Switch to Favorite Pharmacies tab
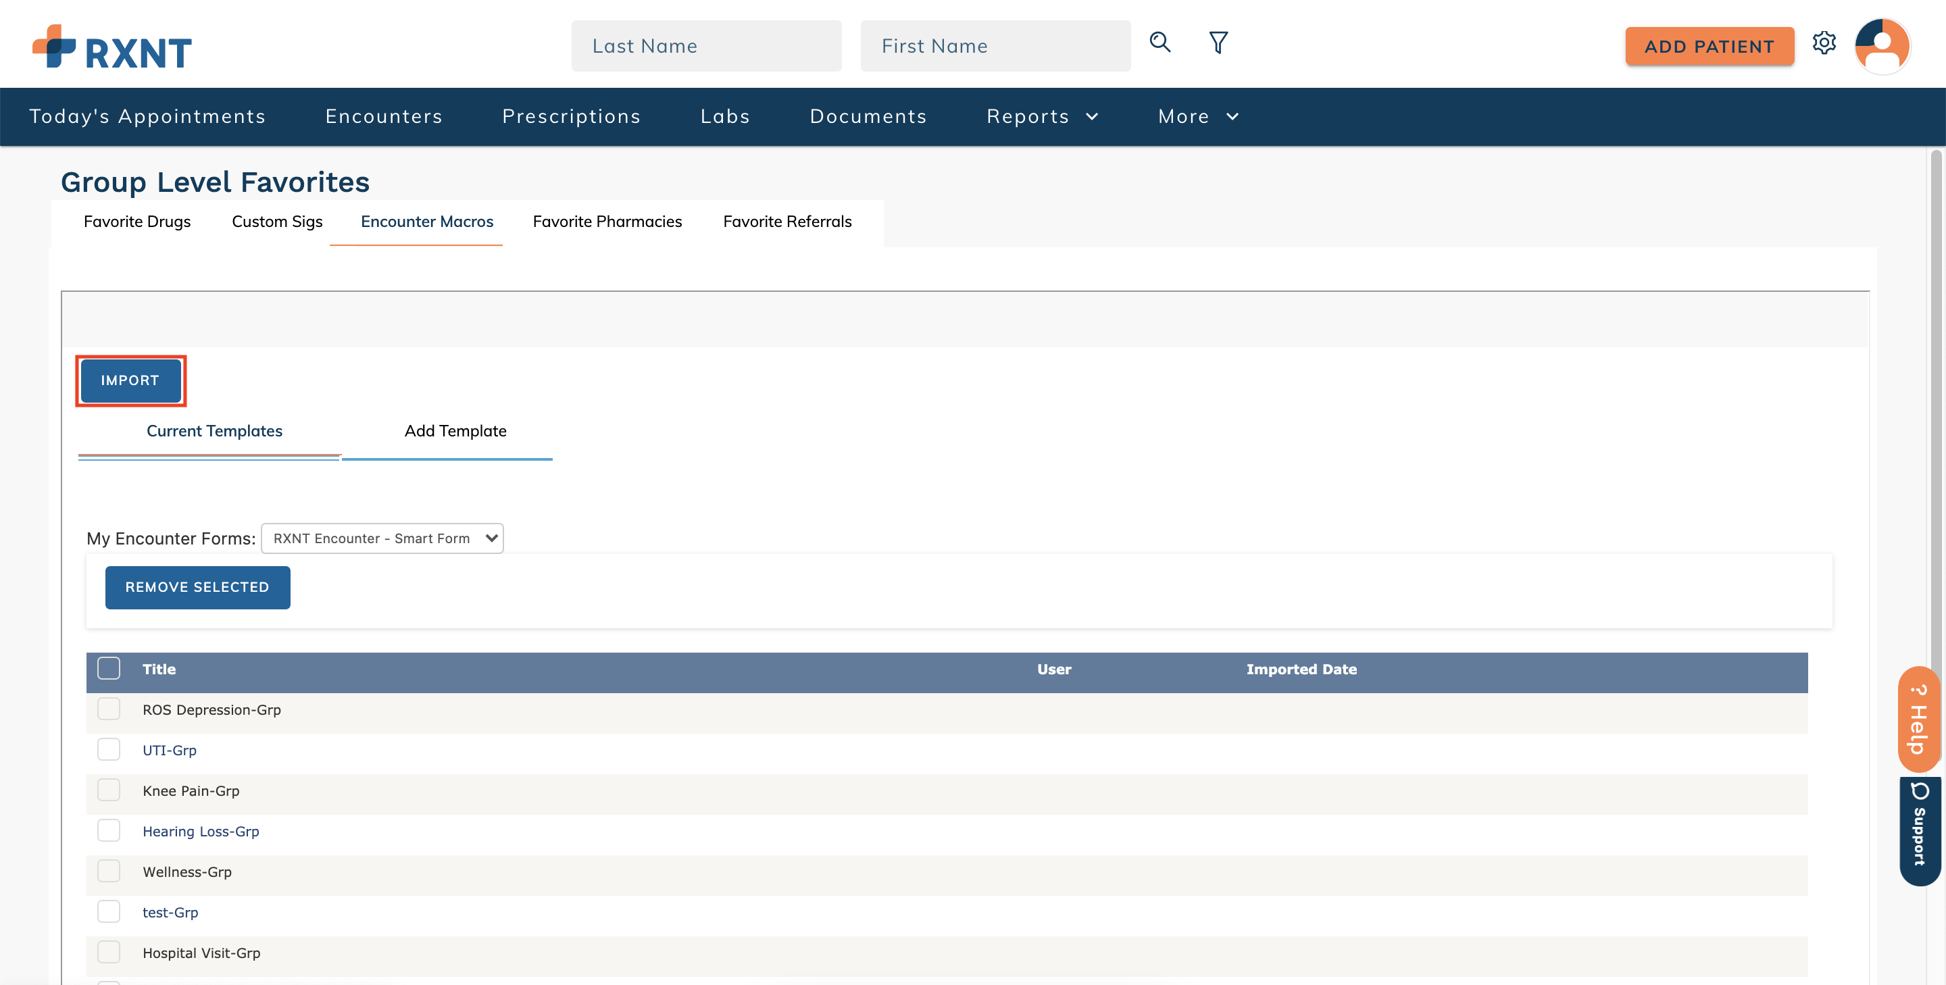The image size is (1946, 985). pos(607,222)
